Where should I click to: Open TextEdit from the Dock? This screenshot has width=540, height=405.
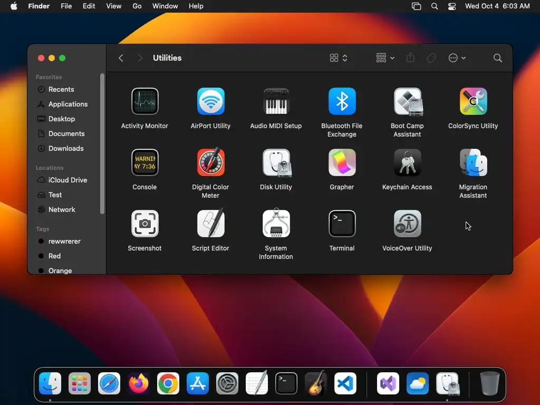tap(257, 383)
